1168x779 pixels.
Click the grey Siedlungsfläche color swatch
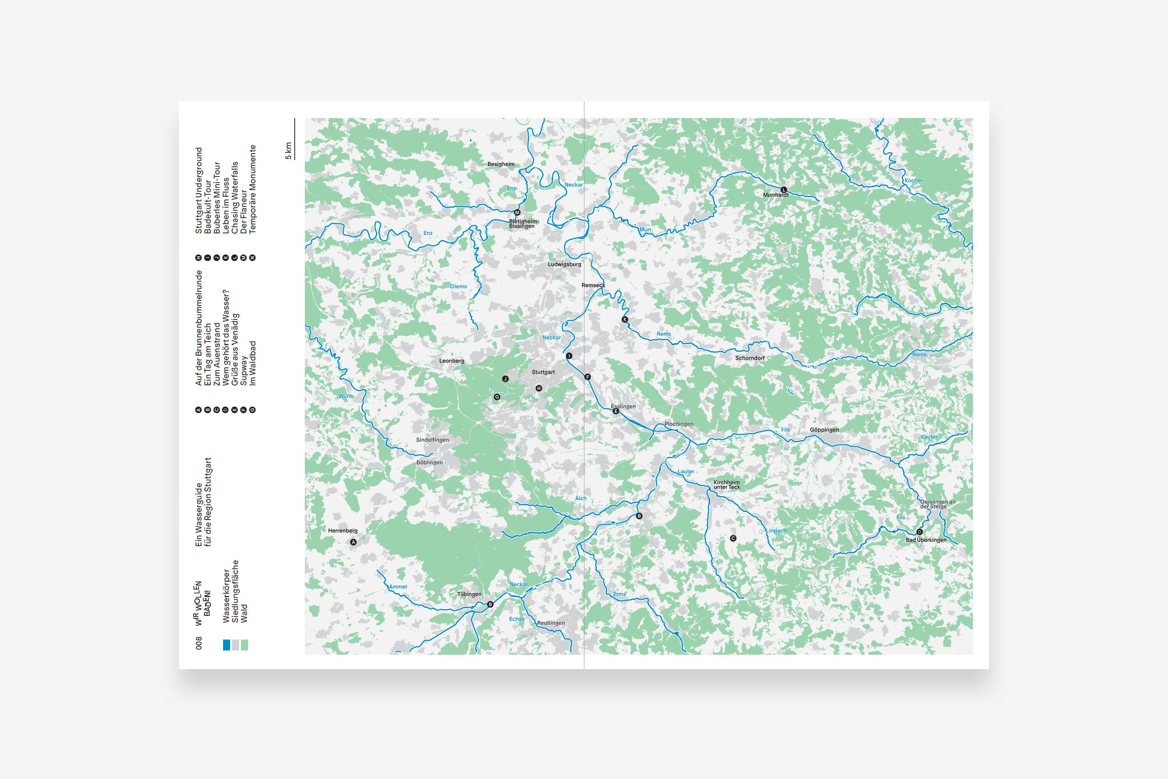[236, 645]
